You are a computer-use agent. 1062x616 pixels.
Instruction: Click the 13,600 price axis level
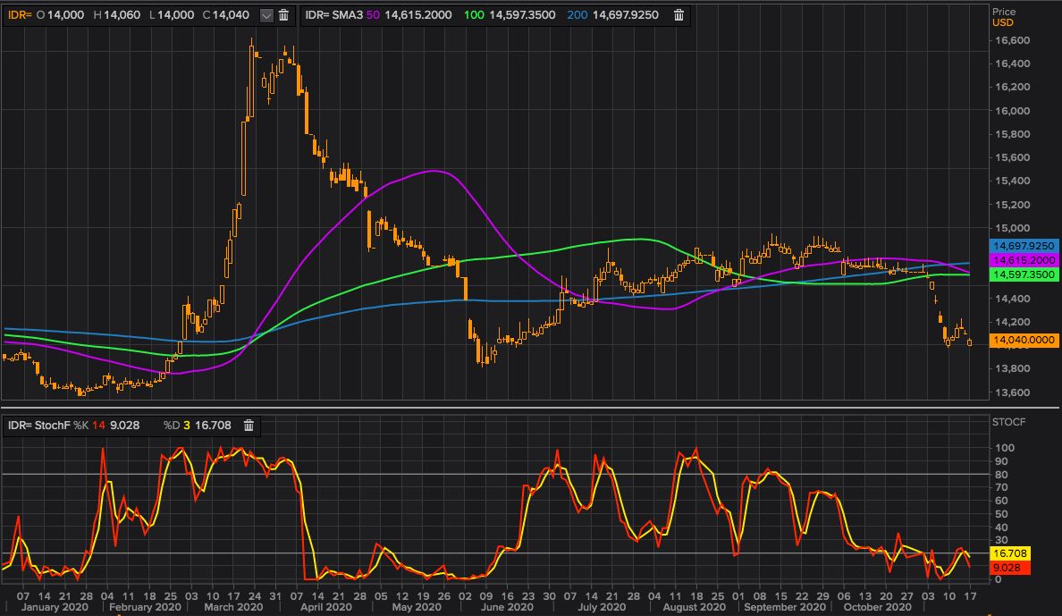coord(1012,392)
